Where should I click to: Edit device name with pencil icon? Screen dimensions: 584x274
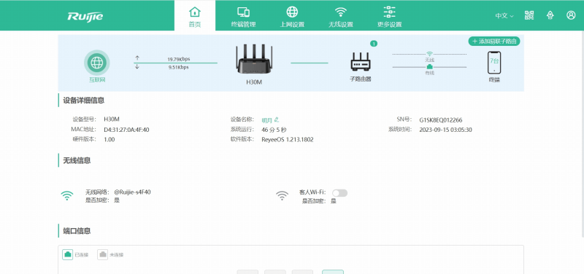(277, 120)
